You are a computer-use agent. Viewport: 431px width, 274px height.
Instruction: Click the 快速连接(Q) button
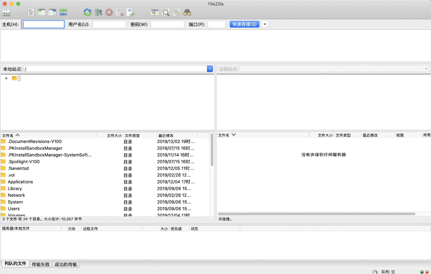coord(244,24)
